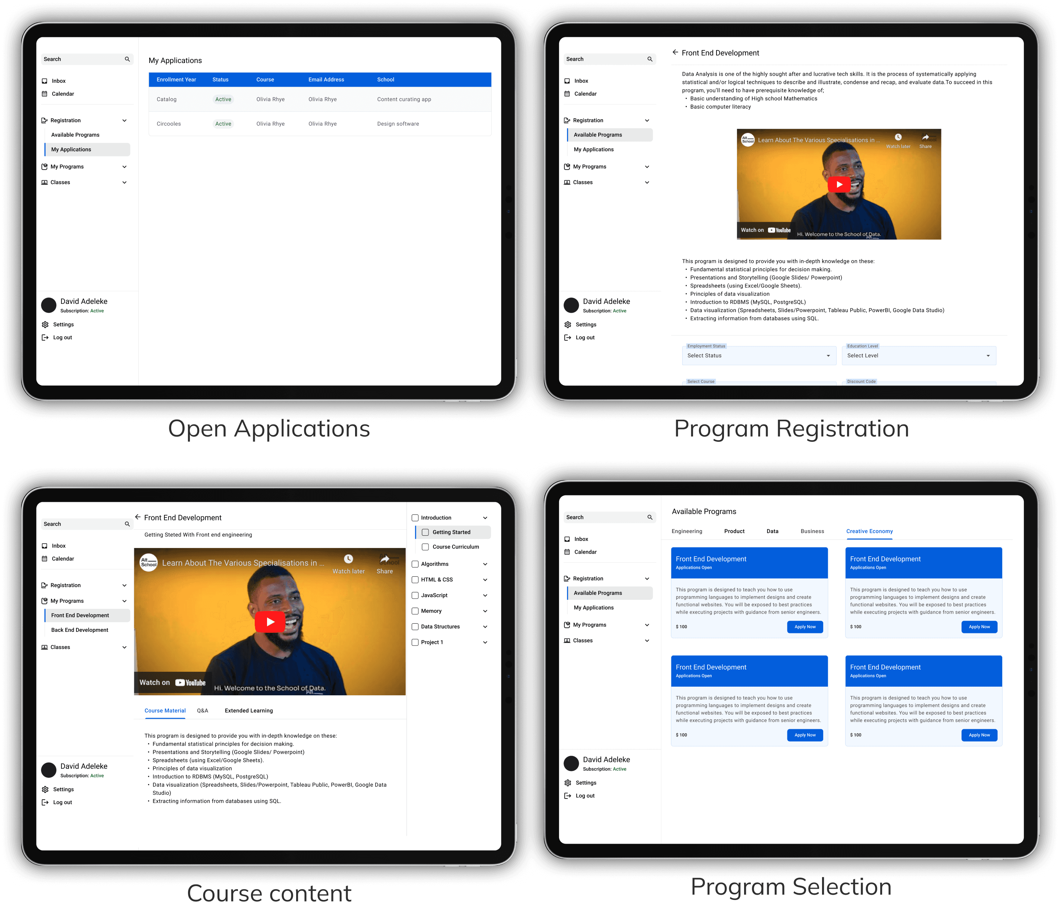Click the Log out icon
This screenshot has width=1060, height=910.
46,337
